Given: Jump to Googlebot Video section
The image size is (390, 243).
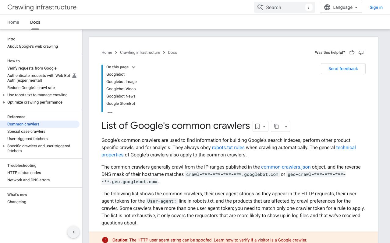Looking at the screenshot, I should point(121,89).
